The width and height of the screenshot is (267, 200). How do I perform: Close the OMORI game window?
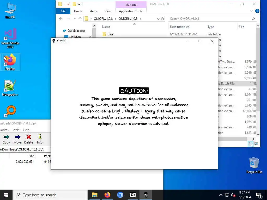coord(211,41)
